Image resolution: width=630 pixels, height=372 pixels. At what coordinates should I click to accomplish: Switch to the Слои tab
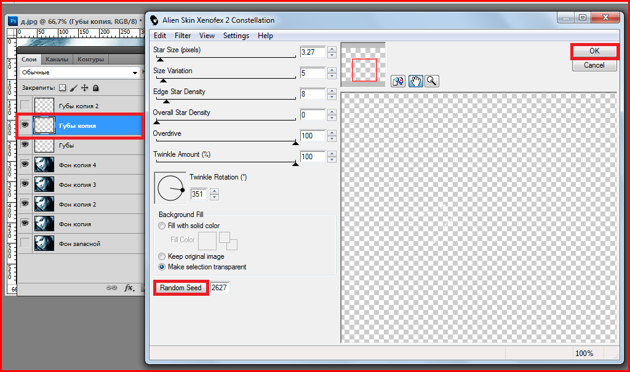(29, 59)
